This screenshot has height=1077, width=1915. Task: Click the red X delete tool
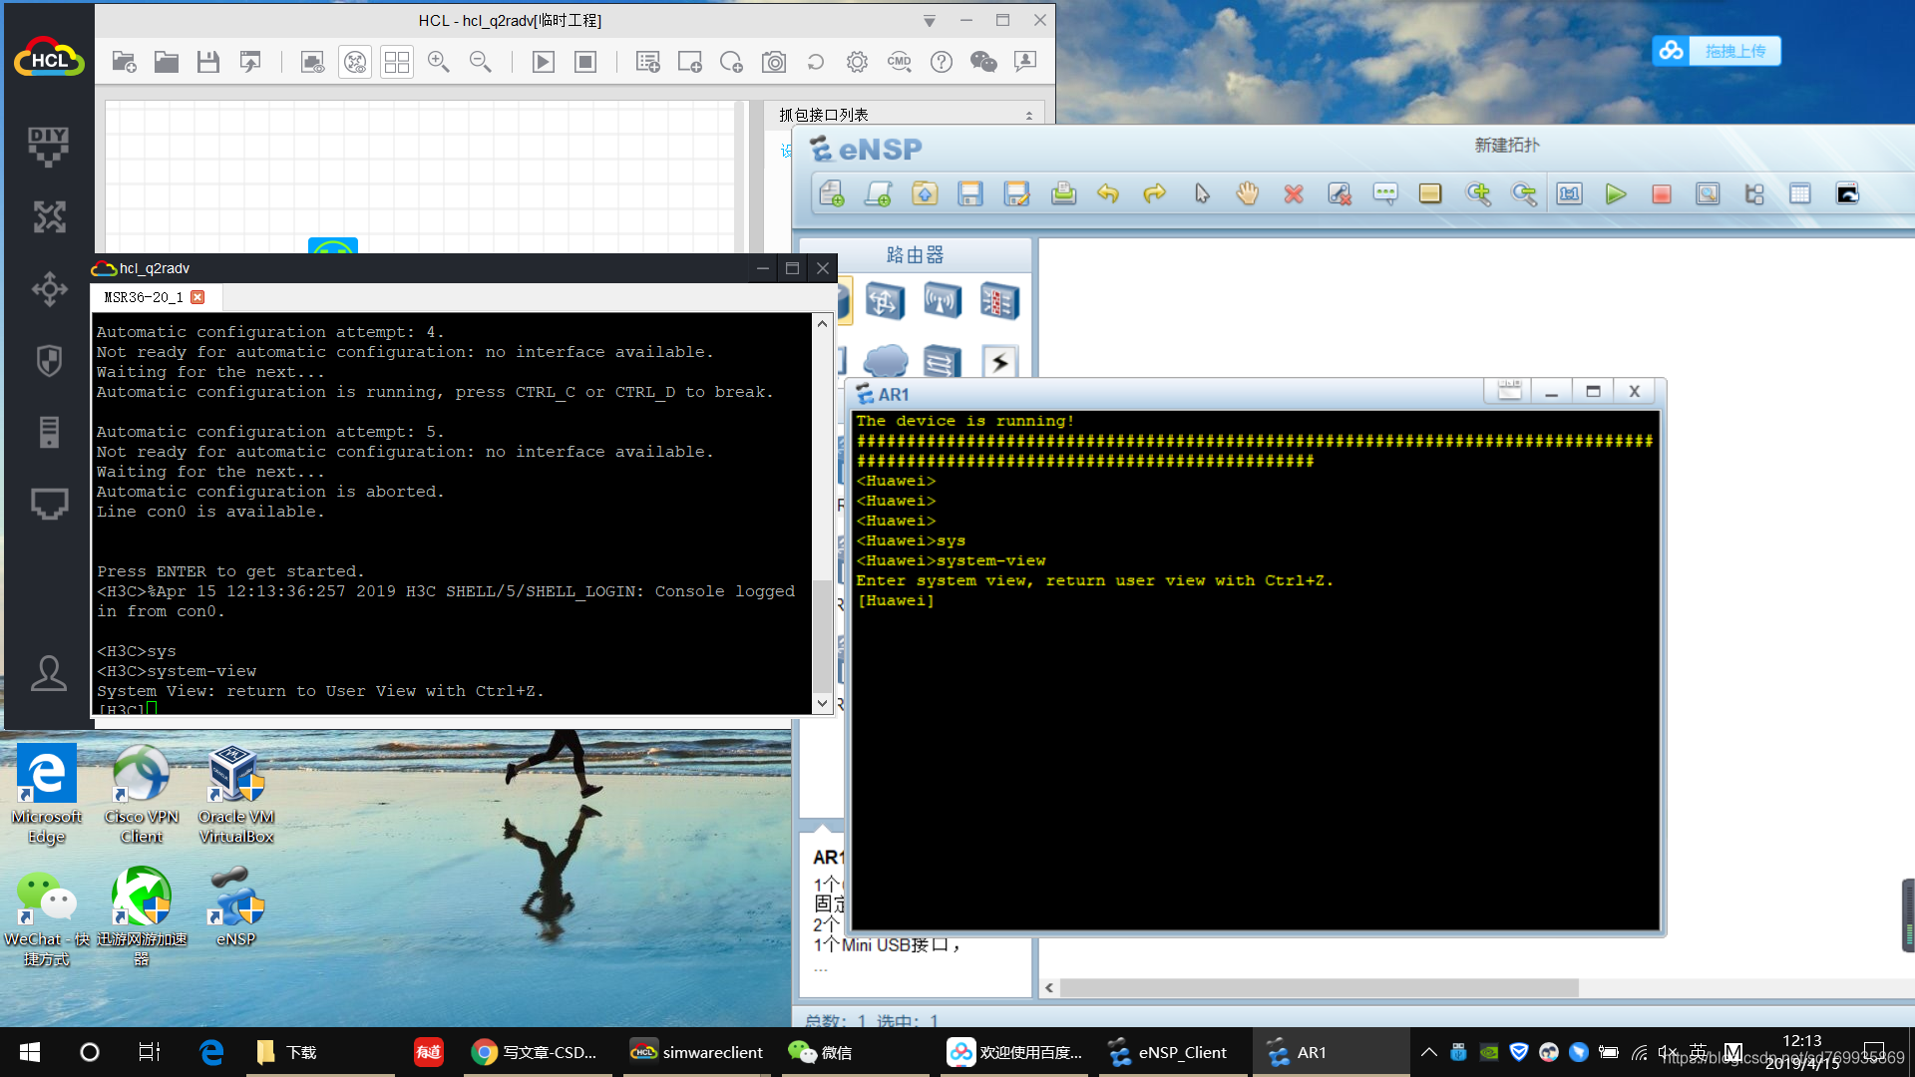(x=1294, y=194)
